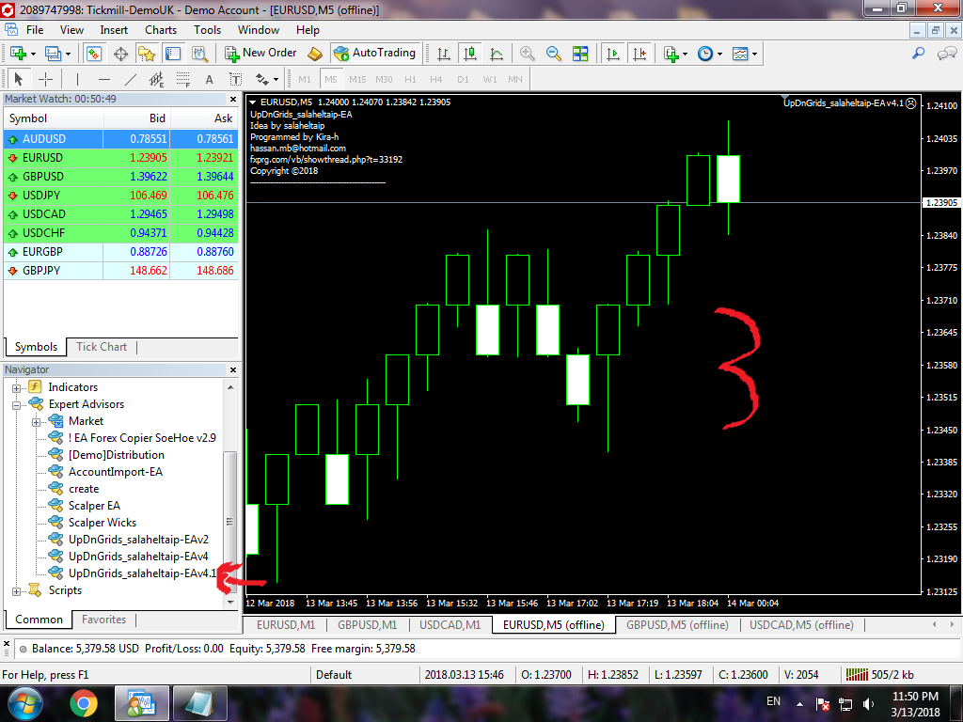Switch chart to candlesticks

click(x=470, y=54)
